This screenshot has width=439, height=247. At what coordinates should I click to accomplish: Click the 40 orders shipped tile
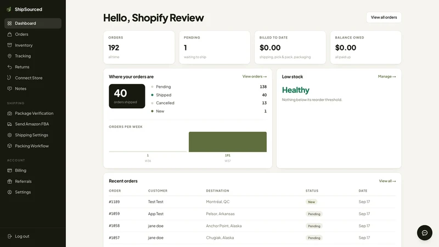coord(127,96)
